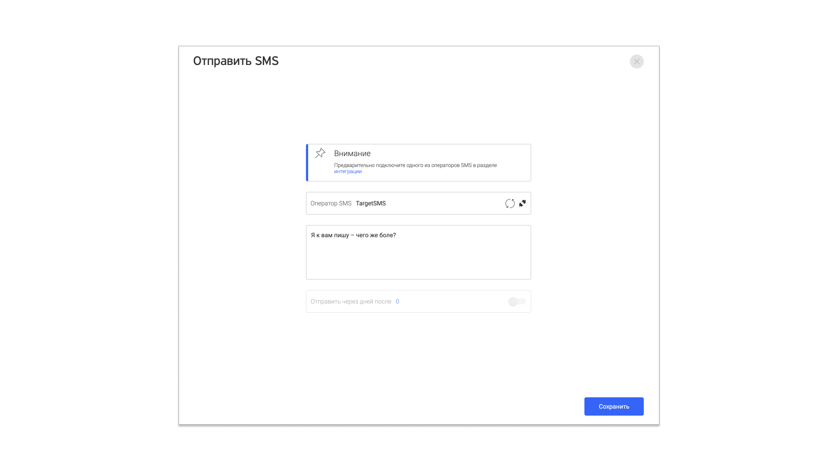Screen dimensions: 838x471
Task: Click the plug connection icon
Action: click(x=522, y=203)
